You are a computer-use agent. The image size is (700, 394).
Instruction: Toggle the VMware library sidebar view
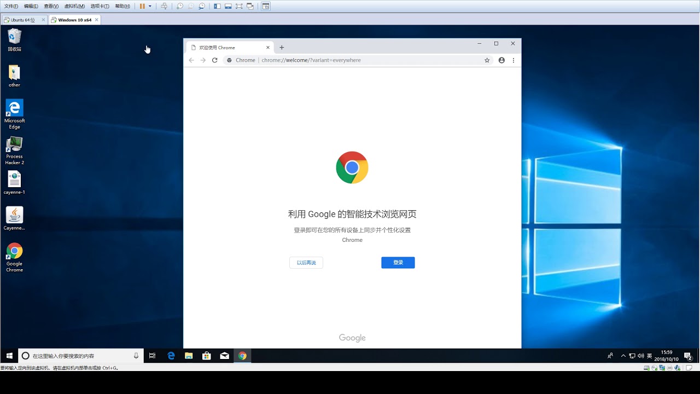point(217,6)
